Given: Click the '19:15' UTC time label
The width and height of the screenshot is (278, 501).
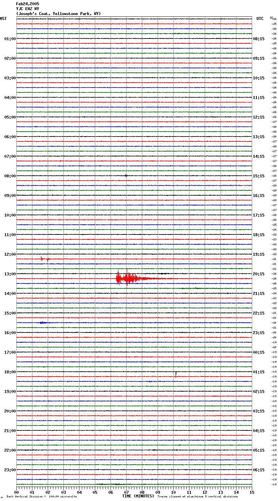Looking at the screenshot, I should (x=259, y=254).
